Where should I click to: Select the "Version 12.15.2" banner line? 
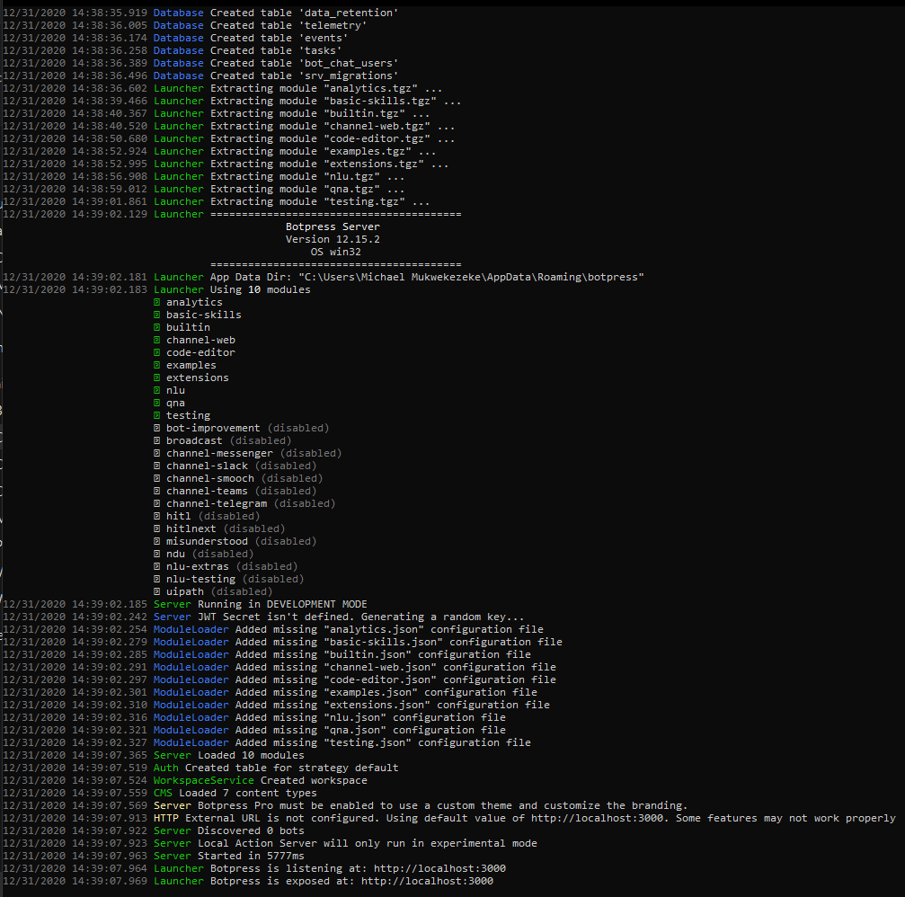[333, 239]
